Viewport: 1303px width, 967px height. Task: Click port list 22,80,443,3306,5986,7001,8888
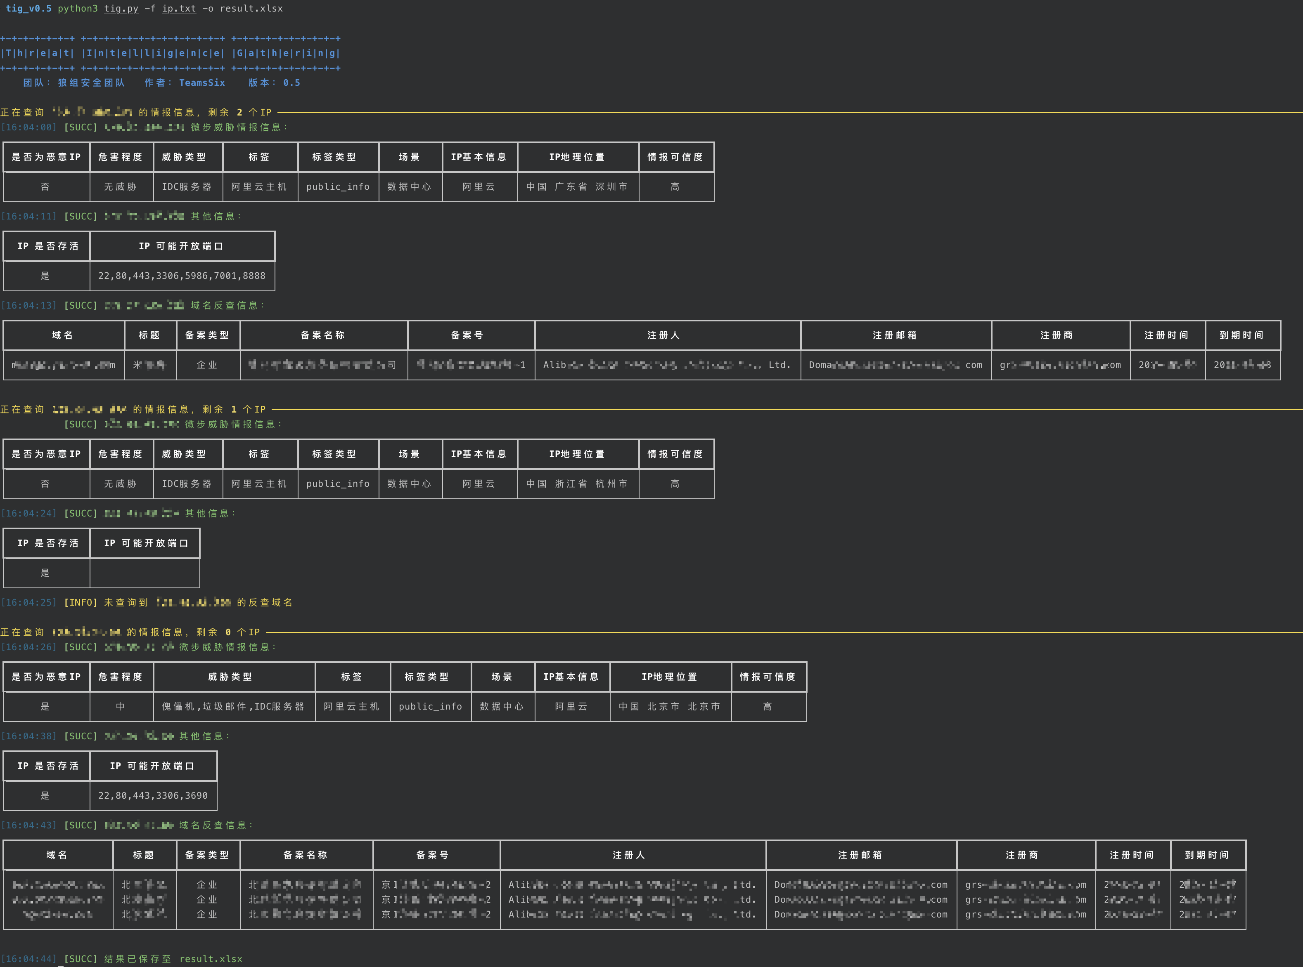point(182,276)
